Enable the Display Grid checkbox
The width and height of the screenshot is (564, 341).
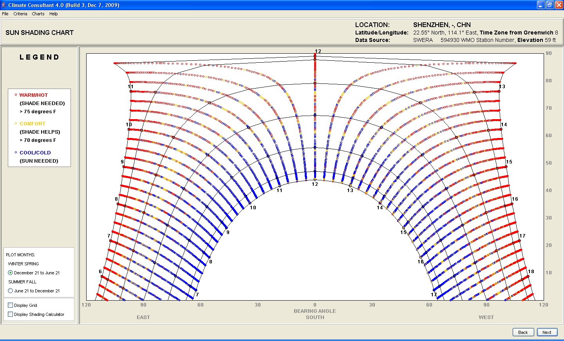(11, 305)
